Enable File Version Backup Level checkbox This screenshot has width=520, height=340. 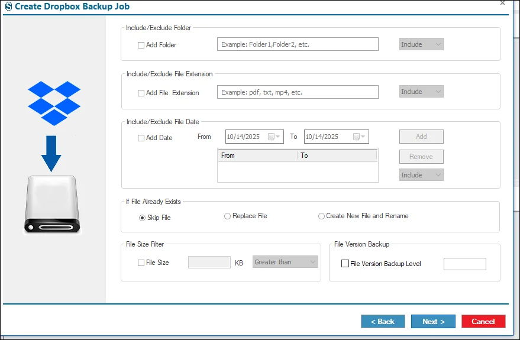click(x=345, y=264)
